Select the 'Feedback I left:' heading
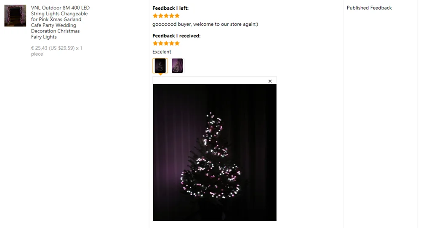The image size is (421, 228). point(171,8)
